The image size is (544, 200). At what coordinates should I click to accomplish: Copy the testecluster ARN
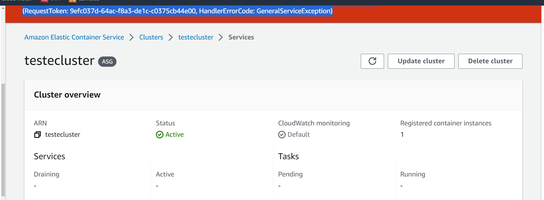pyautogui.click(x=38, y=135)
